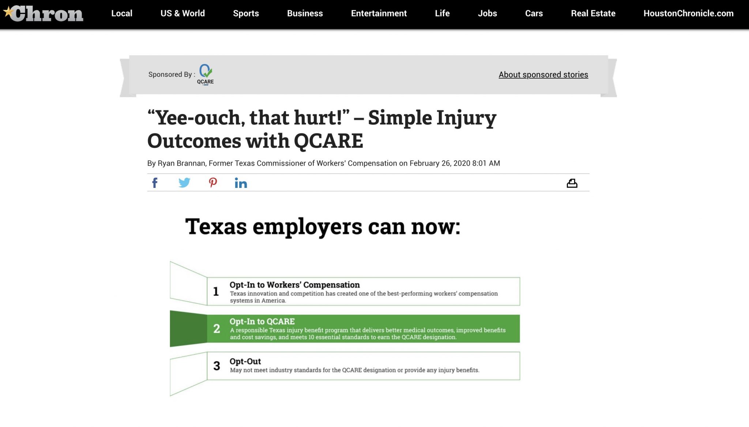Share article on LinkedIn
Screen dimensions: 749x427
click(241, 183)
